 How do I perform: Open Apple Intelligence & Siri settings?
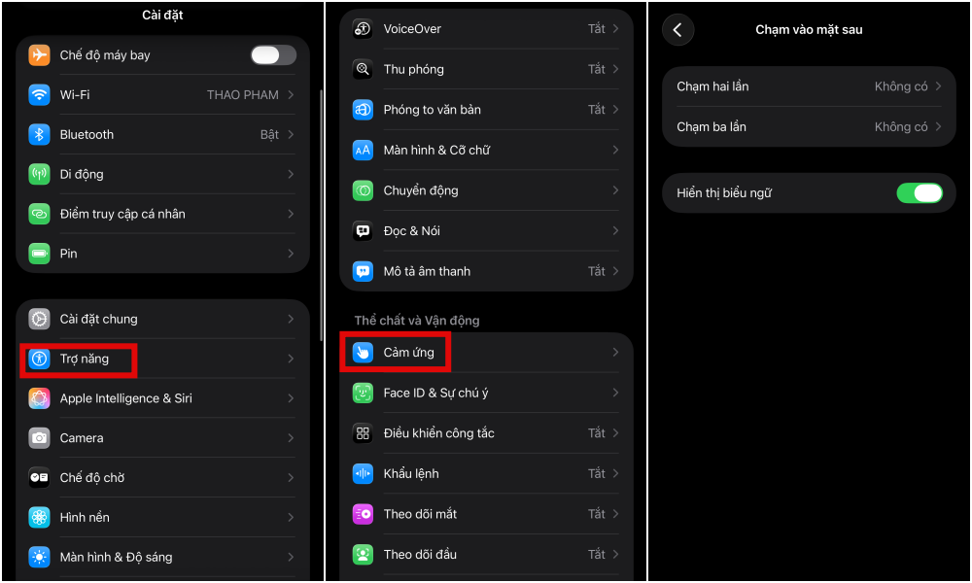coord(162,398)
